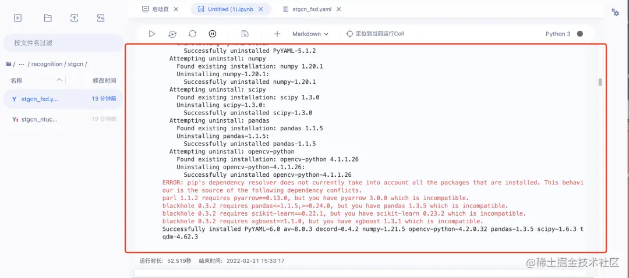Restart kernel and run all cells
This screenshot has width=629, height=278.
coord(172,34)
